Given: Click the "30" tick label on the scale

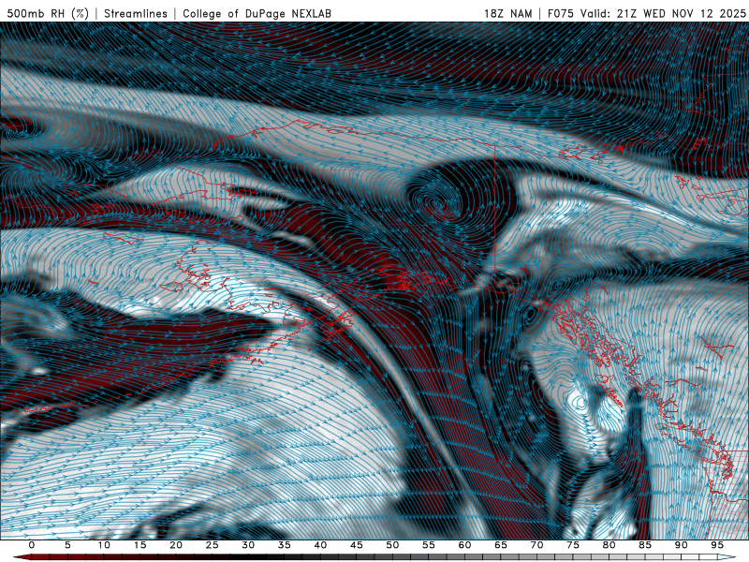Looking at the screenshot, I should pos(248,545).
